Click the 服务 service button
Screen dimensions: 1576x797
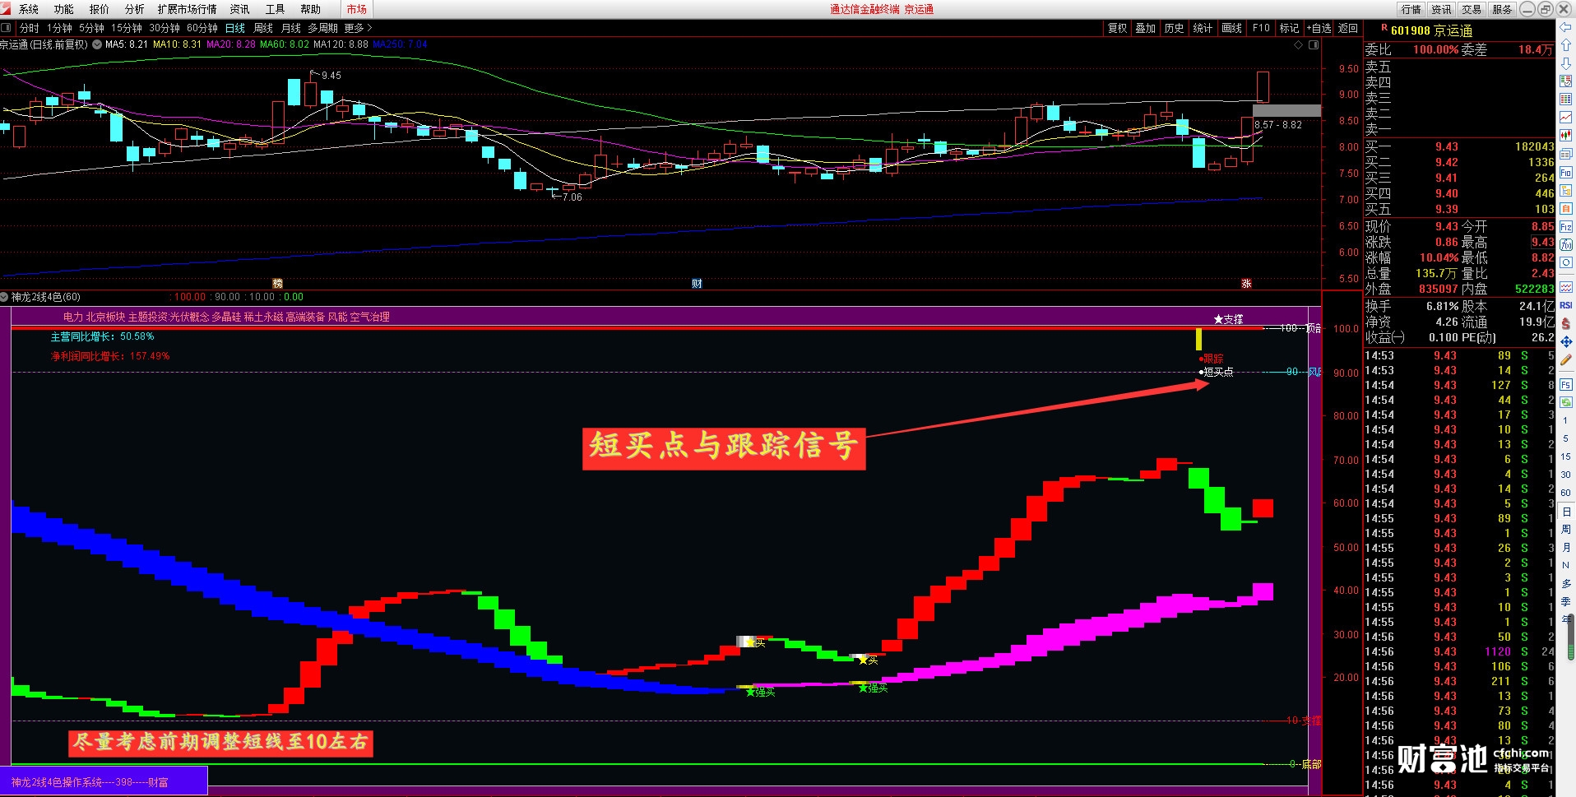tap(1502, 9)
